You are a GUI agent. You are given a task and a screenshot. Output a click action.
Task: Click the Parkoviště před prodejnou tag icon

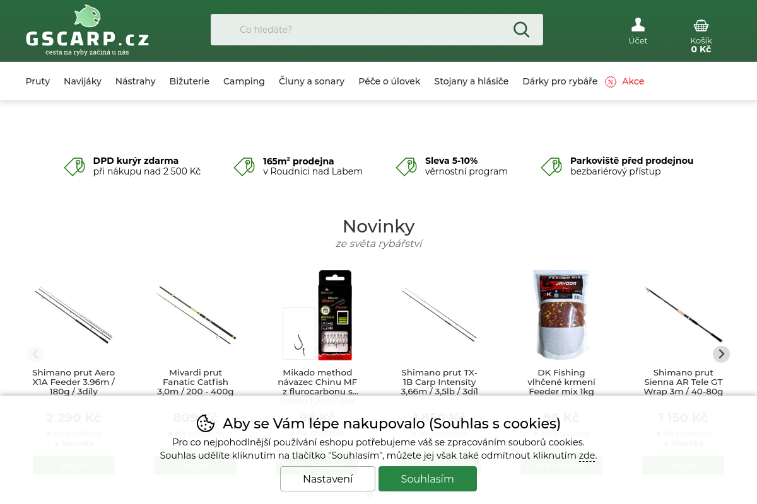[551, 166]
